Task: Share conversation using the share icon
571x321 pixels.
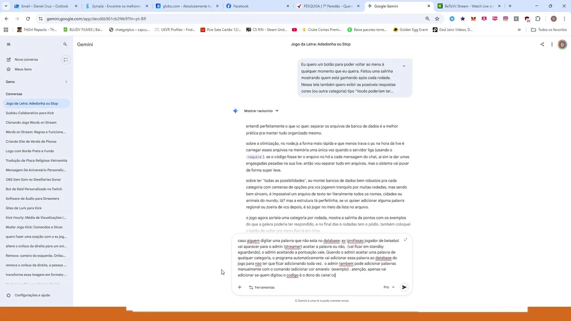Action: tap(542, 45)
